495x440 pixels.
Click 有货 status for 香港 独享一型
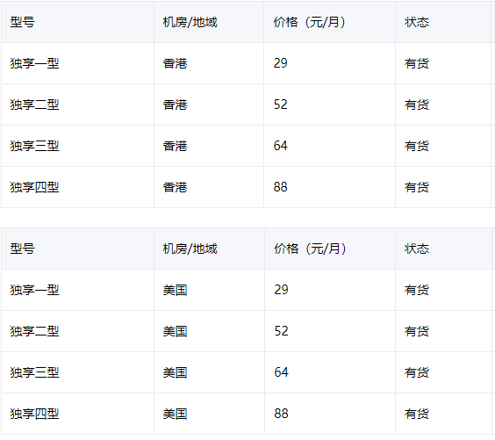pyautogui.click(x=416, y=63)
